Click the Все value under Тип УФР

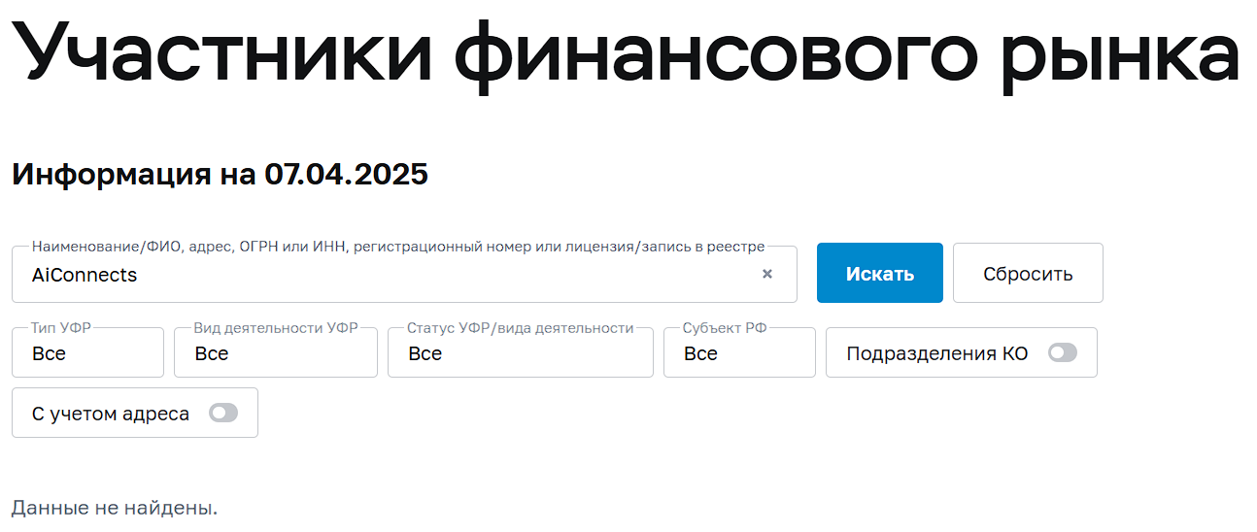49,353
